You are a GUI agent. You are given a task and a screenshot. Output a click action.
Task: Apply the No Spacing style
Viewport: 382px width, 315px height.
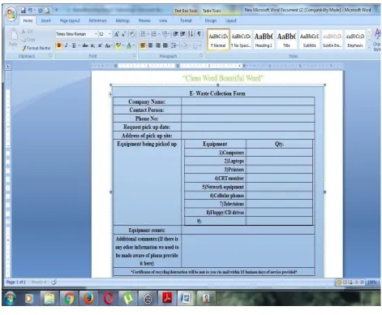[241, 40]
